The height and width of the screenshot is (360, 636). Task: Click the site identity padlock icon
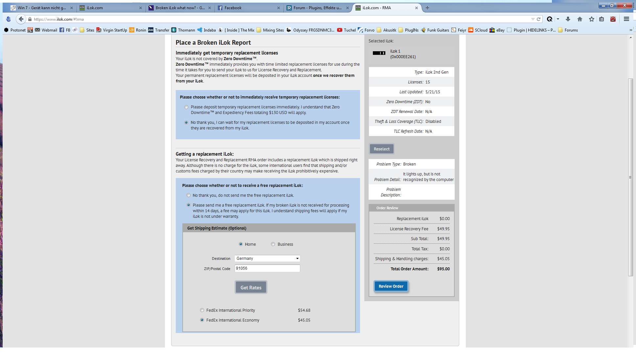30,19
